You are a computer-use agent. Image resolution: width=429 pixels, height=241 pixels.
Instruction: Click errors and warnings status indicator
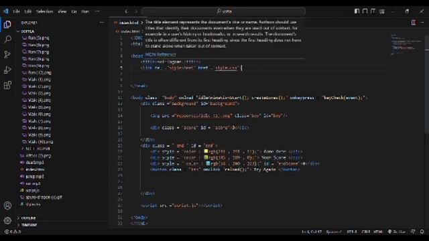coord(13,232)
